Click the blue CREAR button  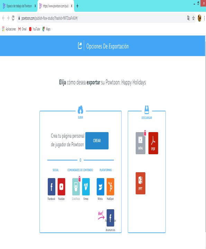click(97, 141)
